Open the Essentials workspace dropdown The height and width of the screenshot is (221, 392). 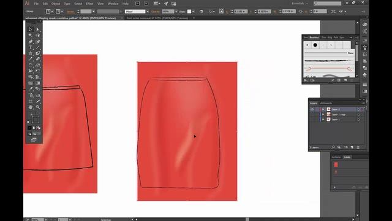point(300,4)
